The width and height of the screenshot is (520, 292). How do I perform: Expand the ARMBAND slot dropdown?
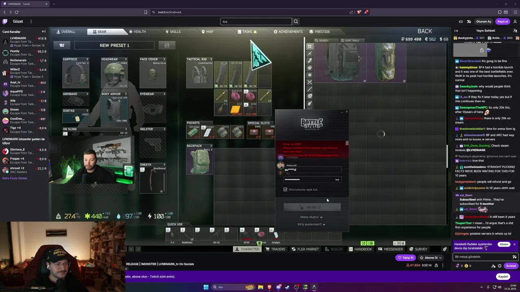(x=87, y=94)
